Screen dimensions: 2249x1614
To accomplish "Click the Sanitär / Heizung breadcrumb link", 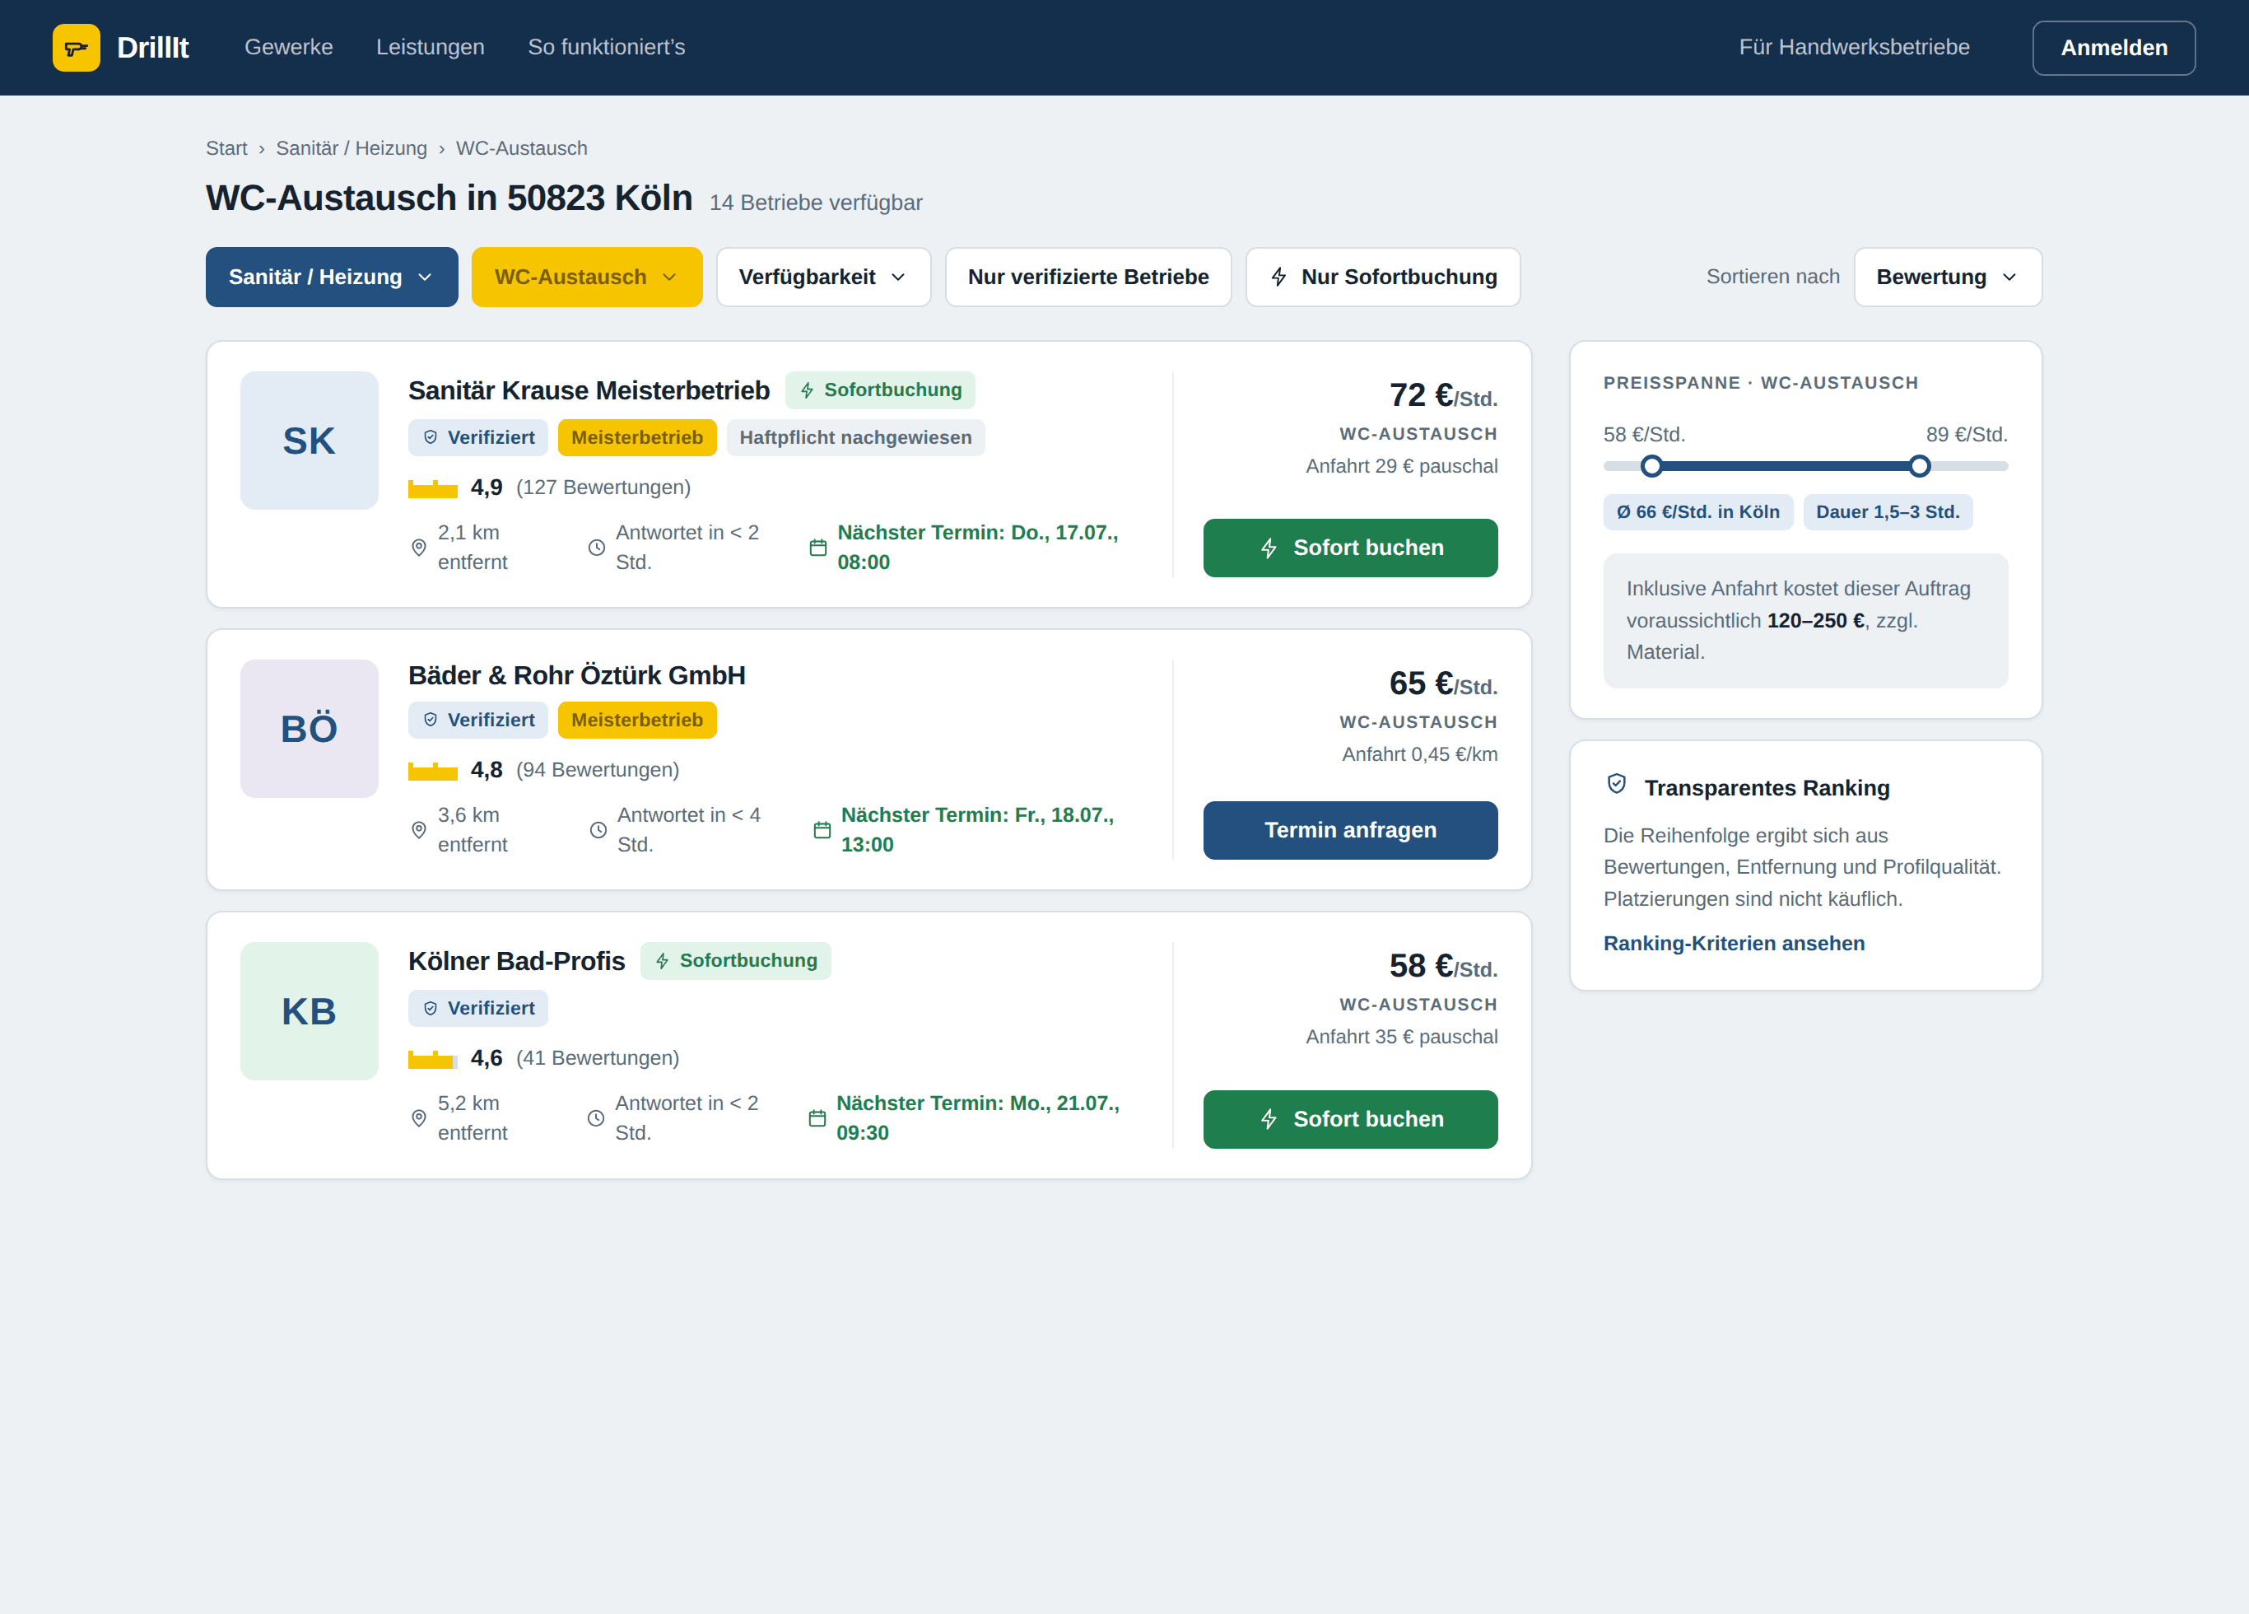I will pyautogui.click(x=351, y=147).
